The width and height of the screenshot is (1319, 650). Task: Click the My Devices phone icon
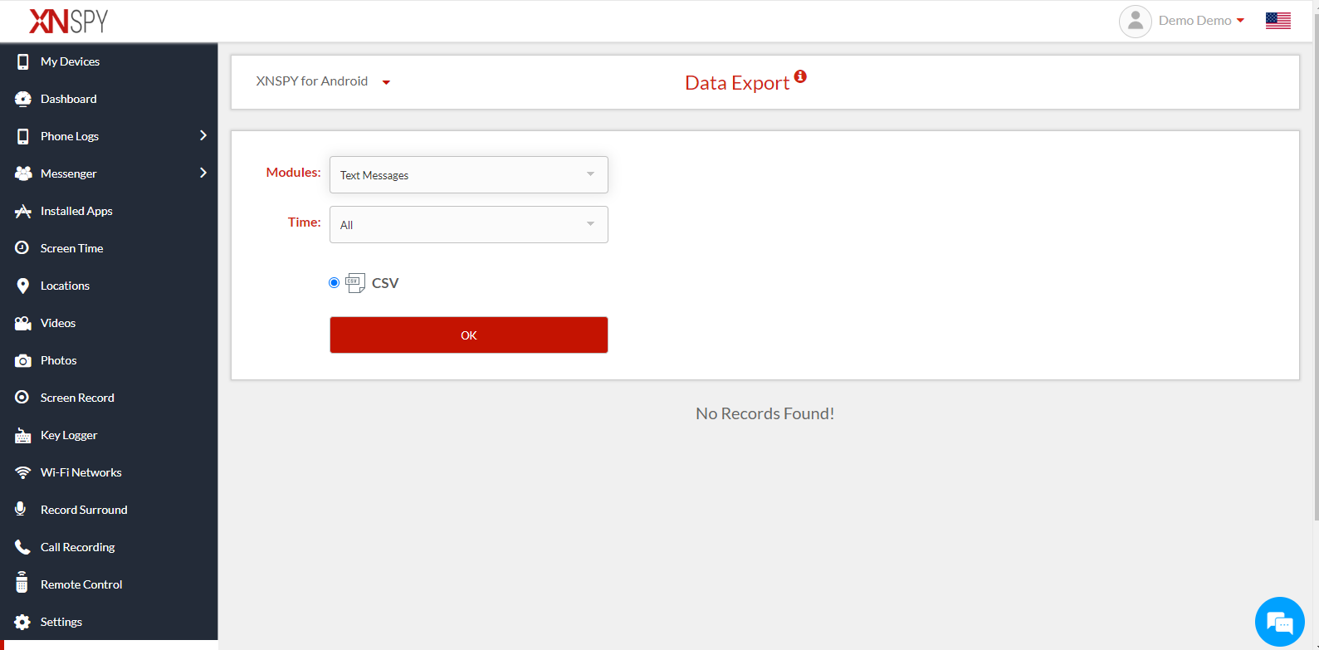[x=23, y=61]
